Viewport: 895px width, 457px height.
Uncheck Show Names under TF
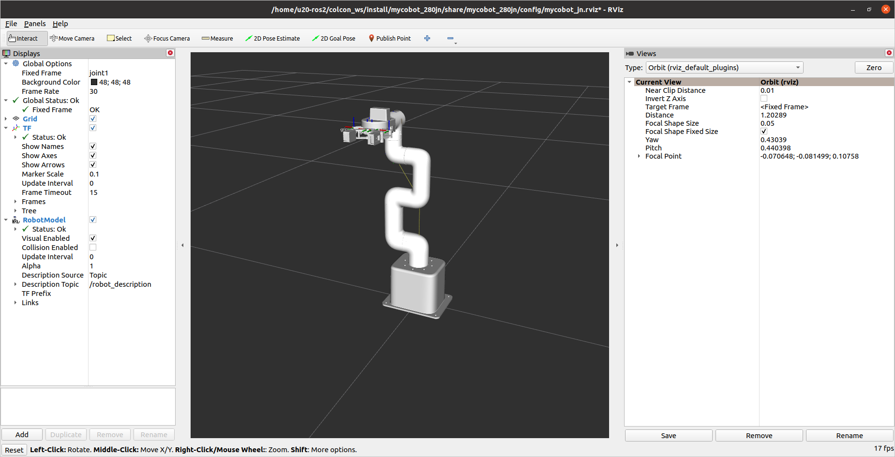(x=92, y=146)
